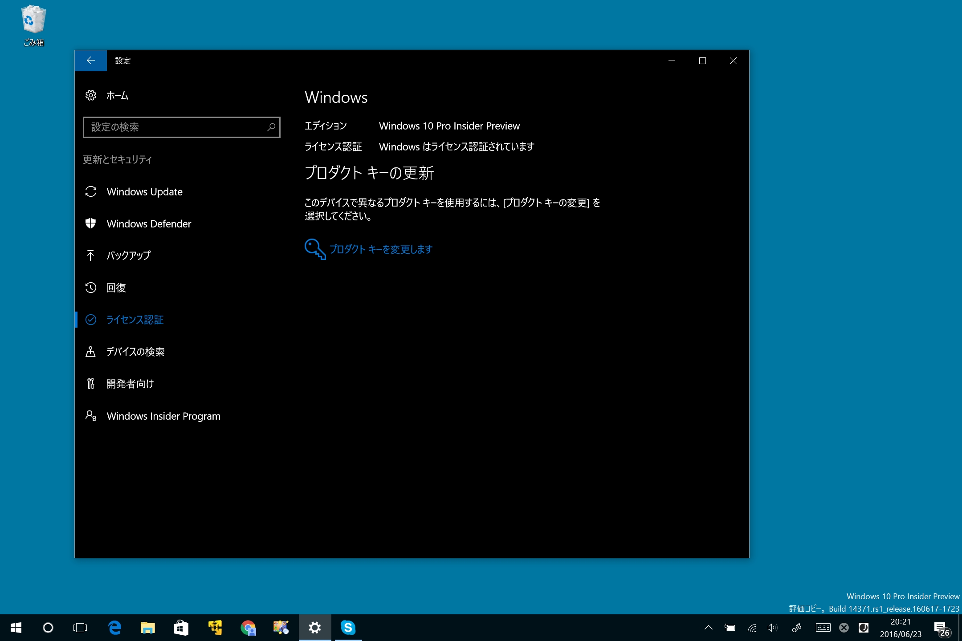962x641 pixels.
Task: Click the search magnifier icon
Action: click(x=271, y=127)
